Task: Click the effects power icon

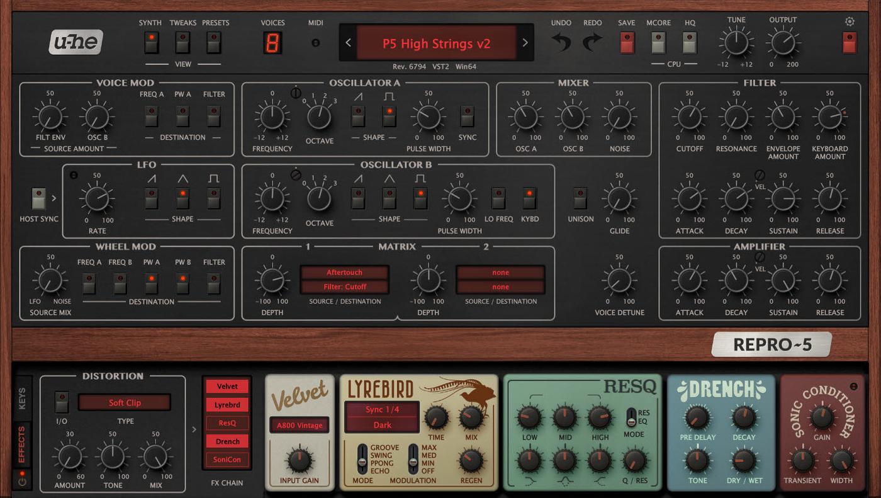Action: pos(22,482)
